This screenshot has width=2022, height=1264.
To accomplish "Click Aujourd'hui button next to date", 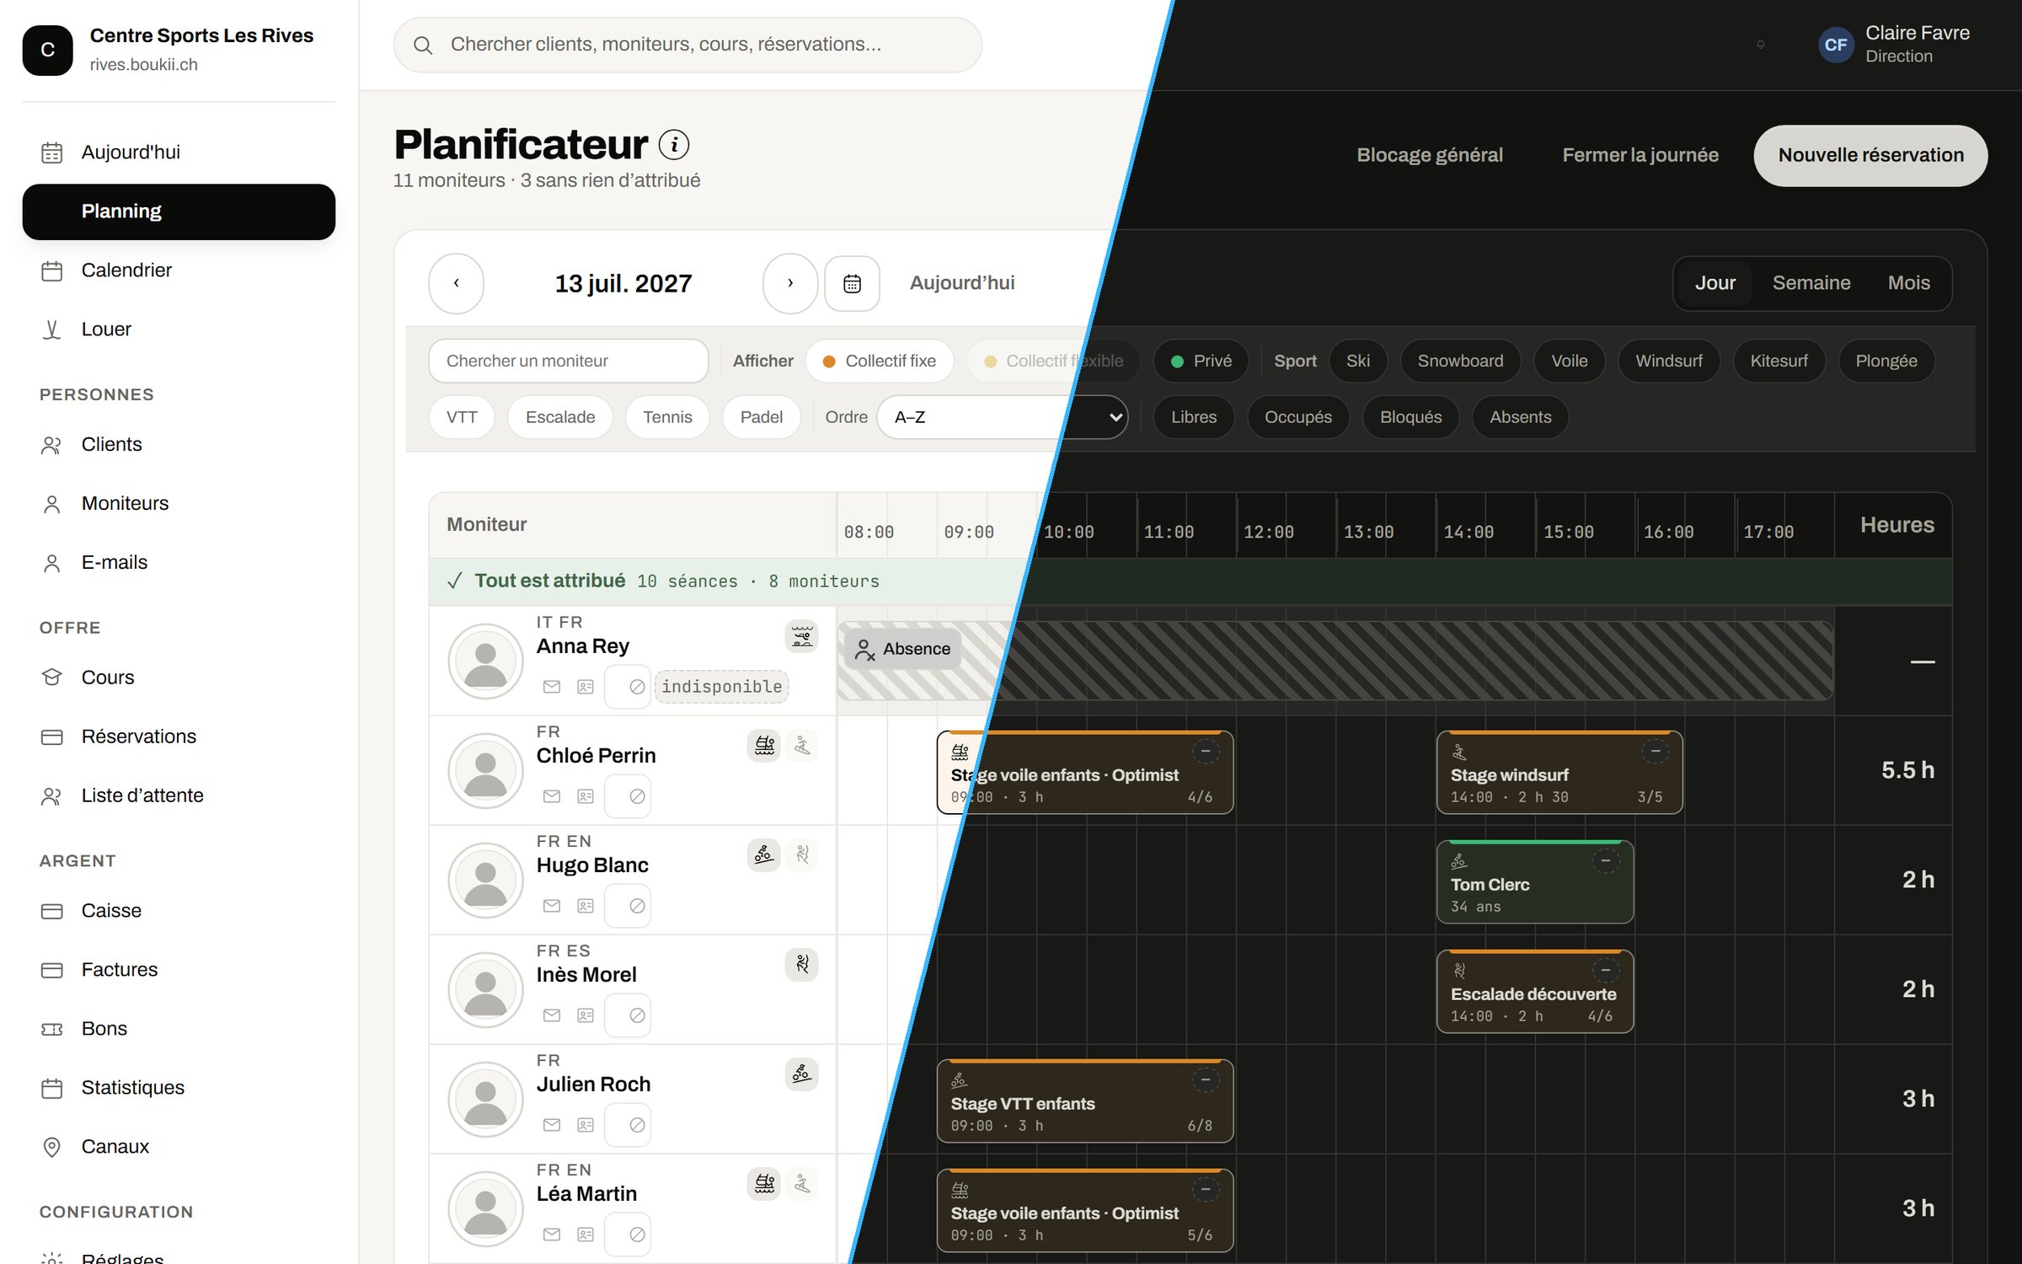I will point(961,283).
